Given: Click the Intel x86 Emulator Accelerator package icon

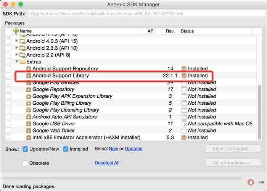Looking at the screenshot, I should point(29,138).
